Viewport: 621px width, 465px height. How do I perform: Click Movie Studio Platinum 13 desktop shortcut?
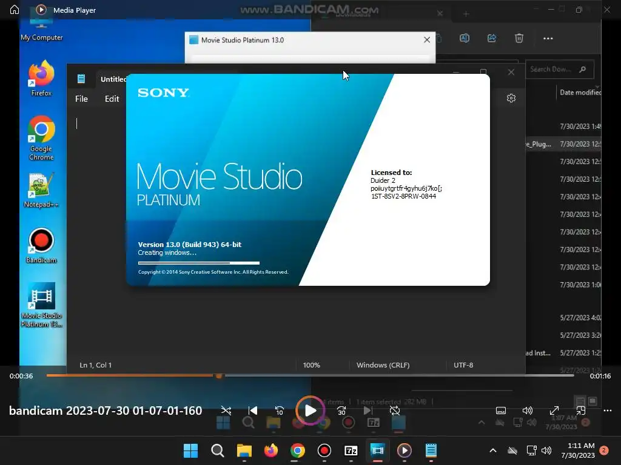tap(42, 305)
